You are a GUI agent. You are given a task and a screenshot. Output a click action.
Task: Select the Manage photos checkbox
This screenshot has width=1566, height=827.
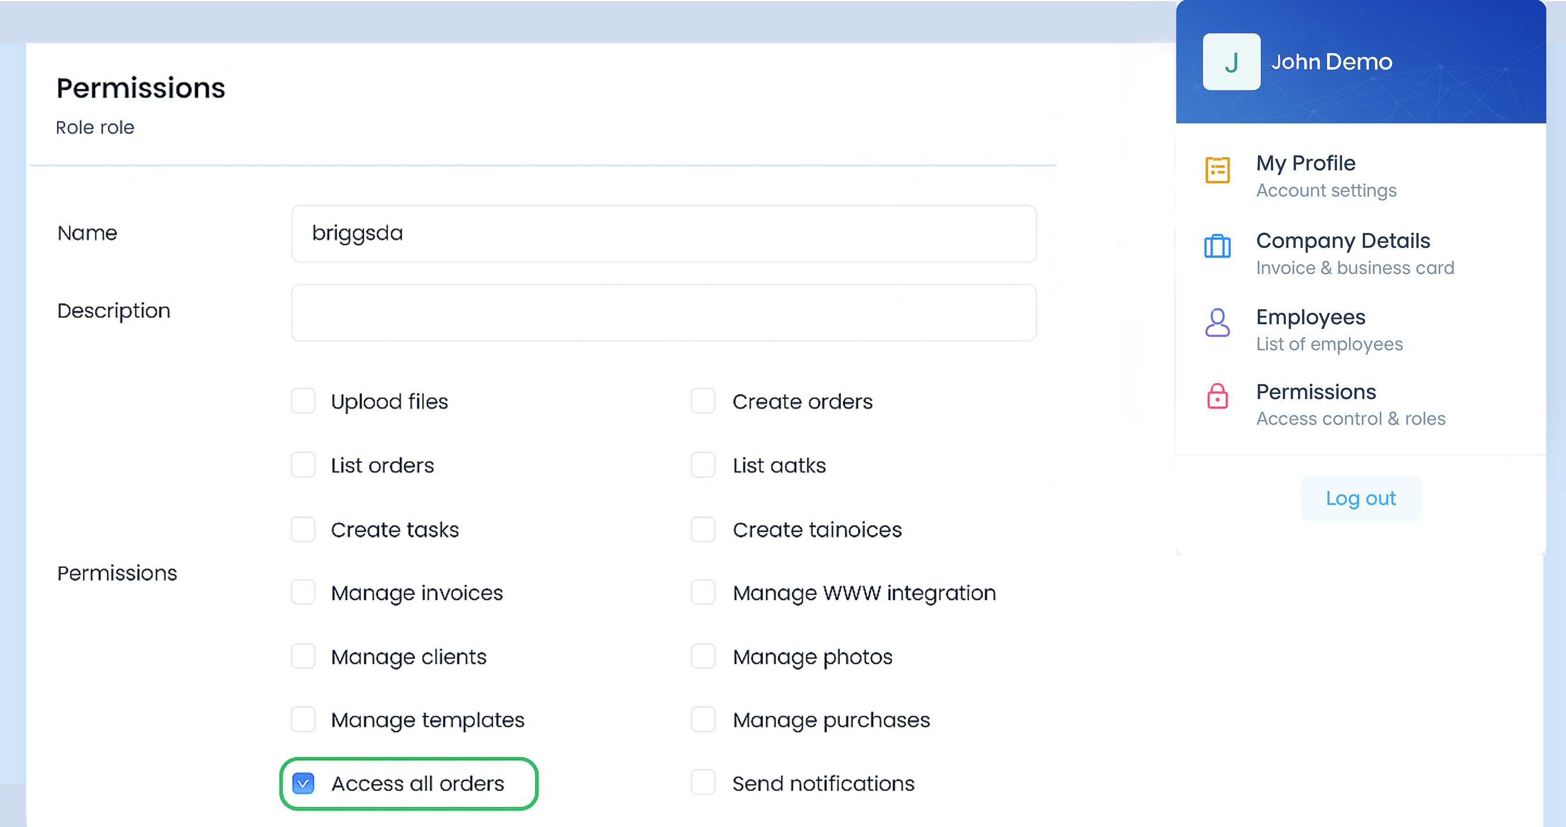(x=703, y=656)
